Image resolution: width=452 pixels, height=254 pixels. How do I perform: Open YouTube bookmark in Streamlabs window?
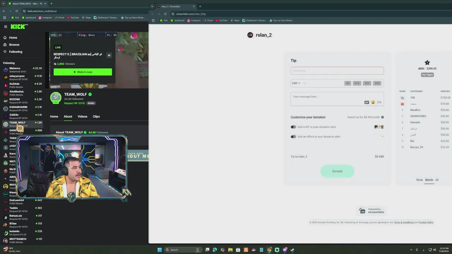221,20
